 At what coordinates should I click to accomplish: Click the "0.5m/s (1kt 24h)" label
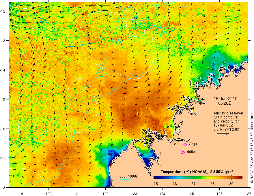(227, 129)
